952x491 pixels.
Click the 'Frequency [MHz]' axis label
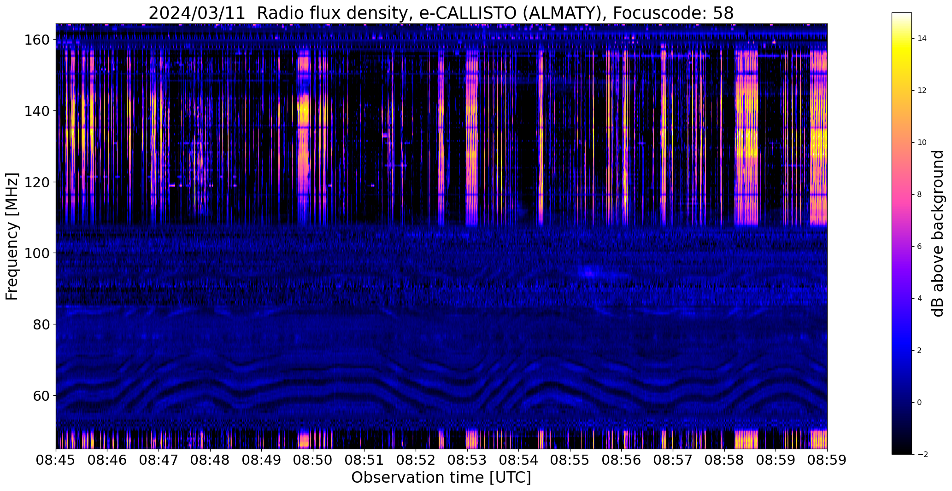click(12, 237)
